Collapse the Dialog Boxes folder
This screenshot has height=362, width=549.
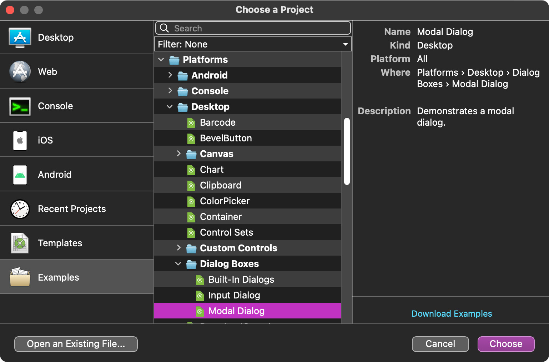tap(178, 264)
